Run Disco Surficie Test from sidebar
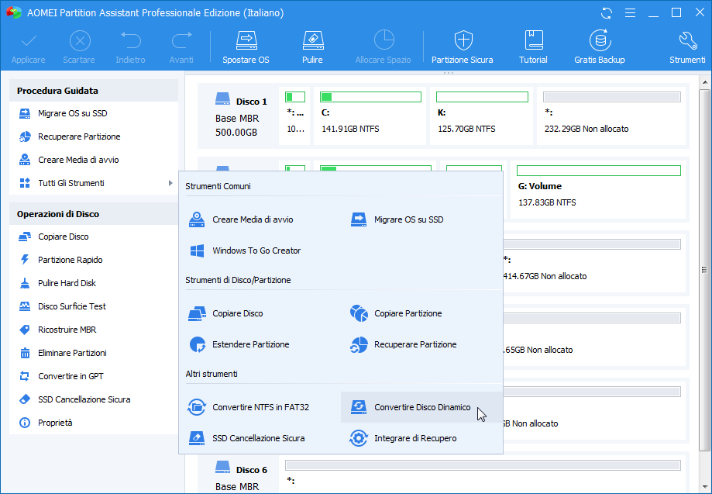 coord(93,306)
